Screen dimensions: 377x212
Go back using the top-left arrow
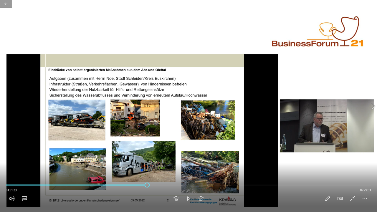click(6, 4)
